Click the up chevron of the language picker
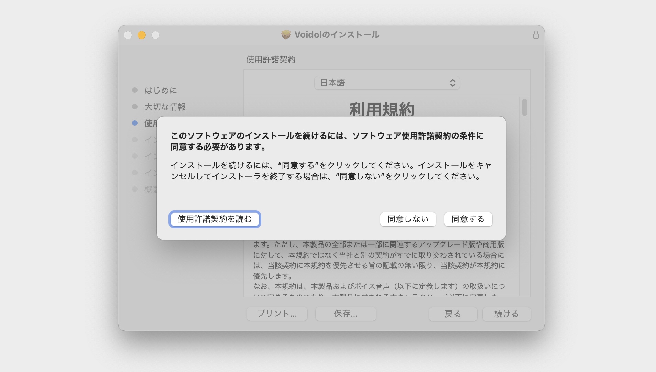The height and width of the screenshot is (372, 656). tap(453, 81)
